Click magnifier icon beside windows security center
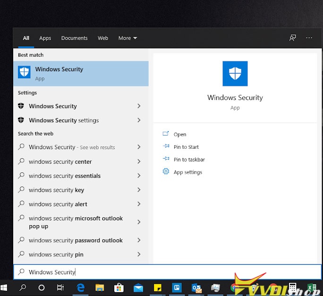Viewport: 323px width, 296px height. (x=21, y=161)
